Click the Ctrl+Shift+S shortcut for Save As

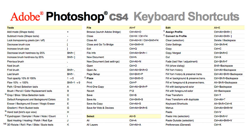click(136, 99)
